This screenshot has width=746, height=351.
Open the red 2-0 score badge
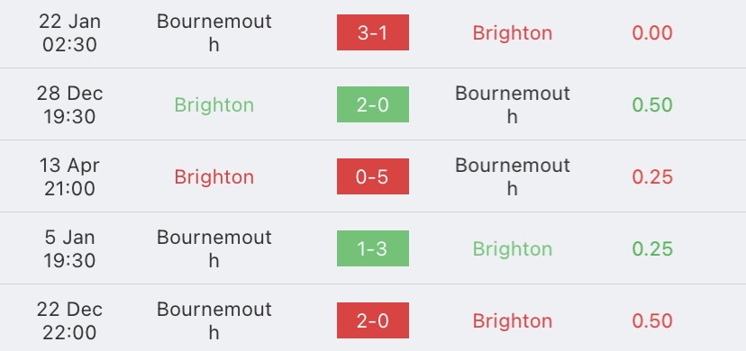tap(372, 320)
